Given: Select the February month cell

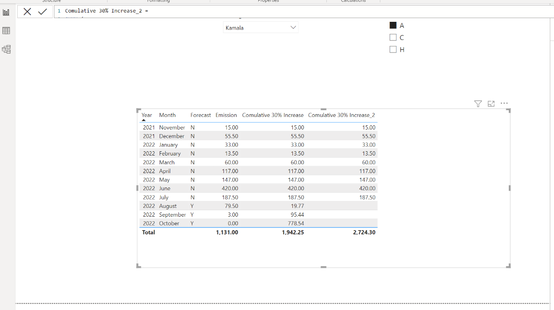Looking at the screenshot, I should coord(169,154).
